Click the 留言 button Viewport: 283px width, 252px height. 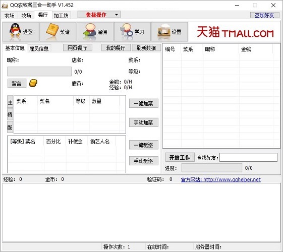[x=17, y=84]
